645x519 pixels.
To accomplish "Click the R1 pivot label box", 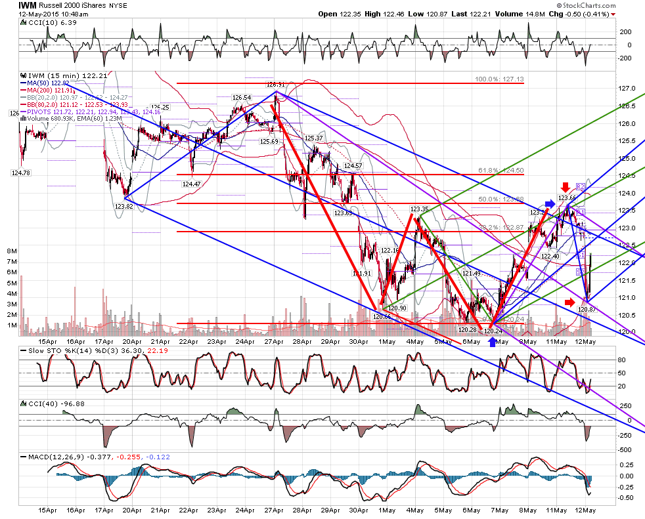I will 581,212.
